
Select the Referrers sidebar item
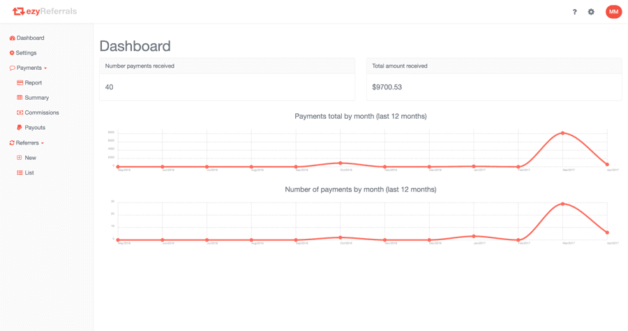pyautogui.click(x=27, y=143)
